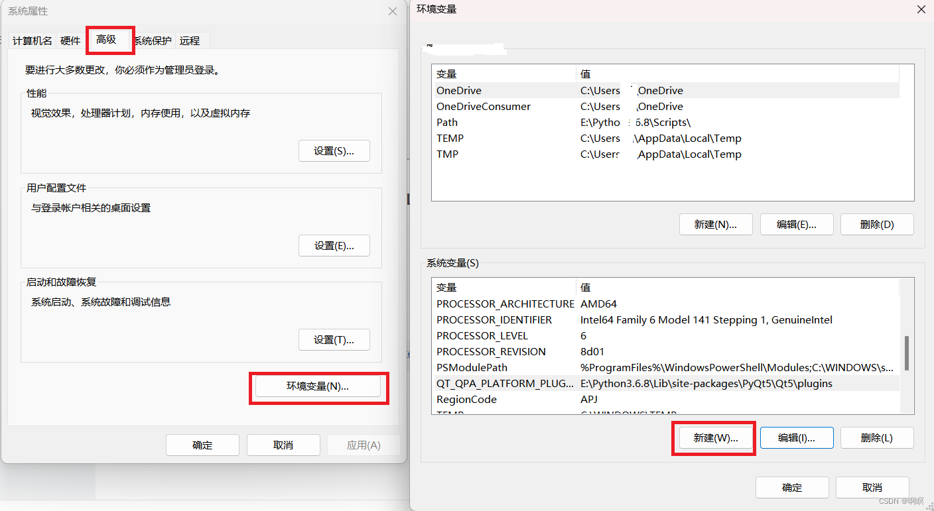Edit a system variable via 编辑(I)
The height and width of the screenshot is (511, 934).
coord(797,437)
